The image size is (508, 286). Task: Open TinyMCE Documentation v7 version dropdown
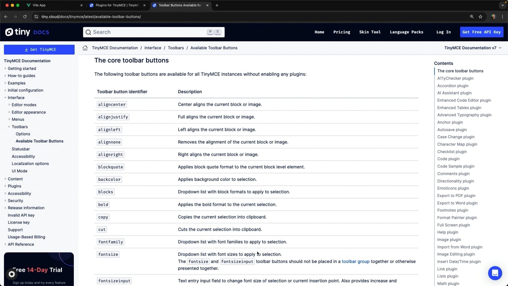pyautogui.click(x=473, y=48)
